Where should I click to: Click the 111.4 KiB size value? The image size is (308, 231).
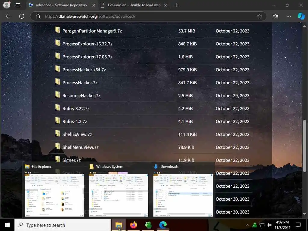[187, 134]
